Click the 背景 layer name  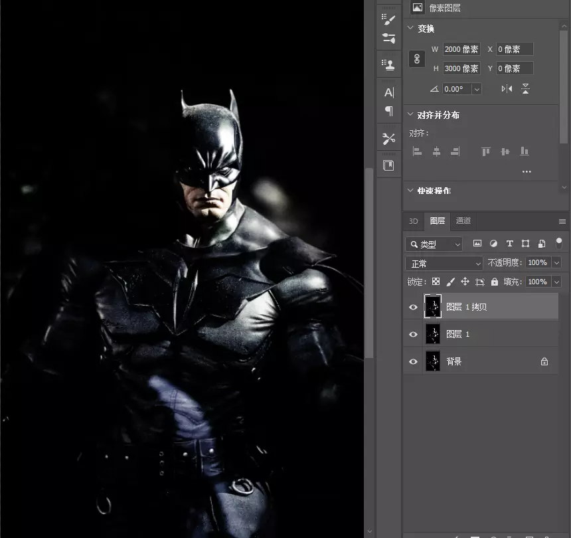point(453,361)
